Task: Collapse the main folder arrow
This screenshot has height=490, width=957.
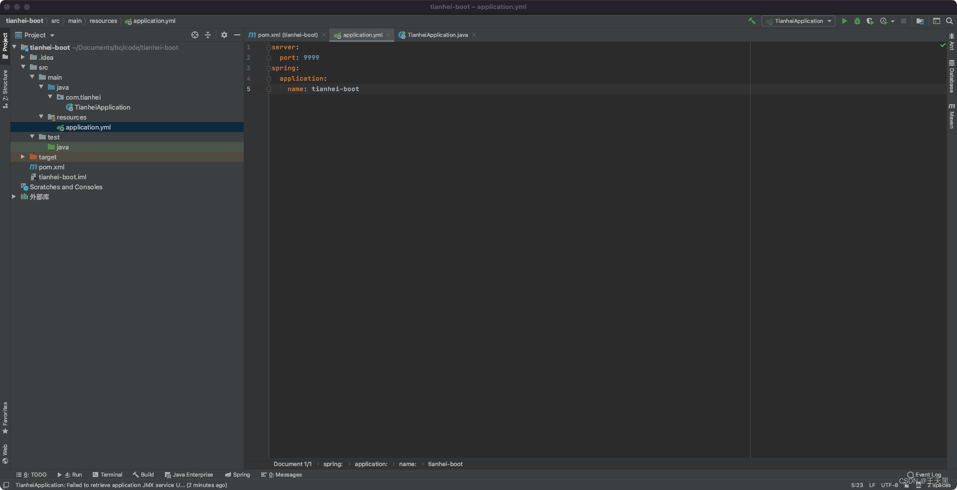Action: click(x=32, y=77)
